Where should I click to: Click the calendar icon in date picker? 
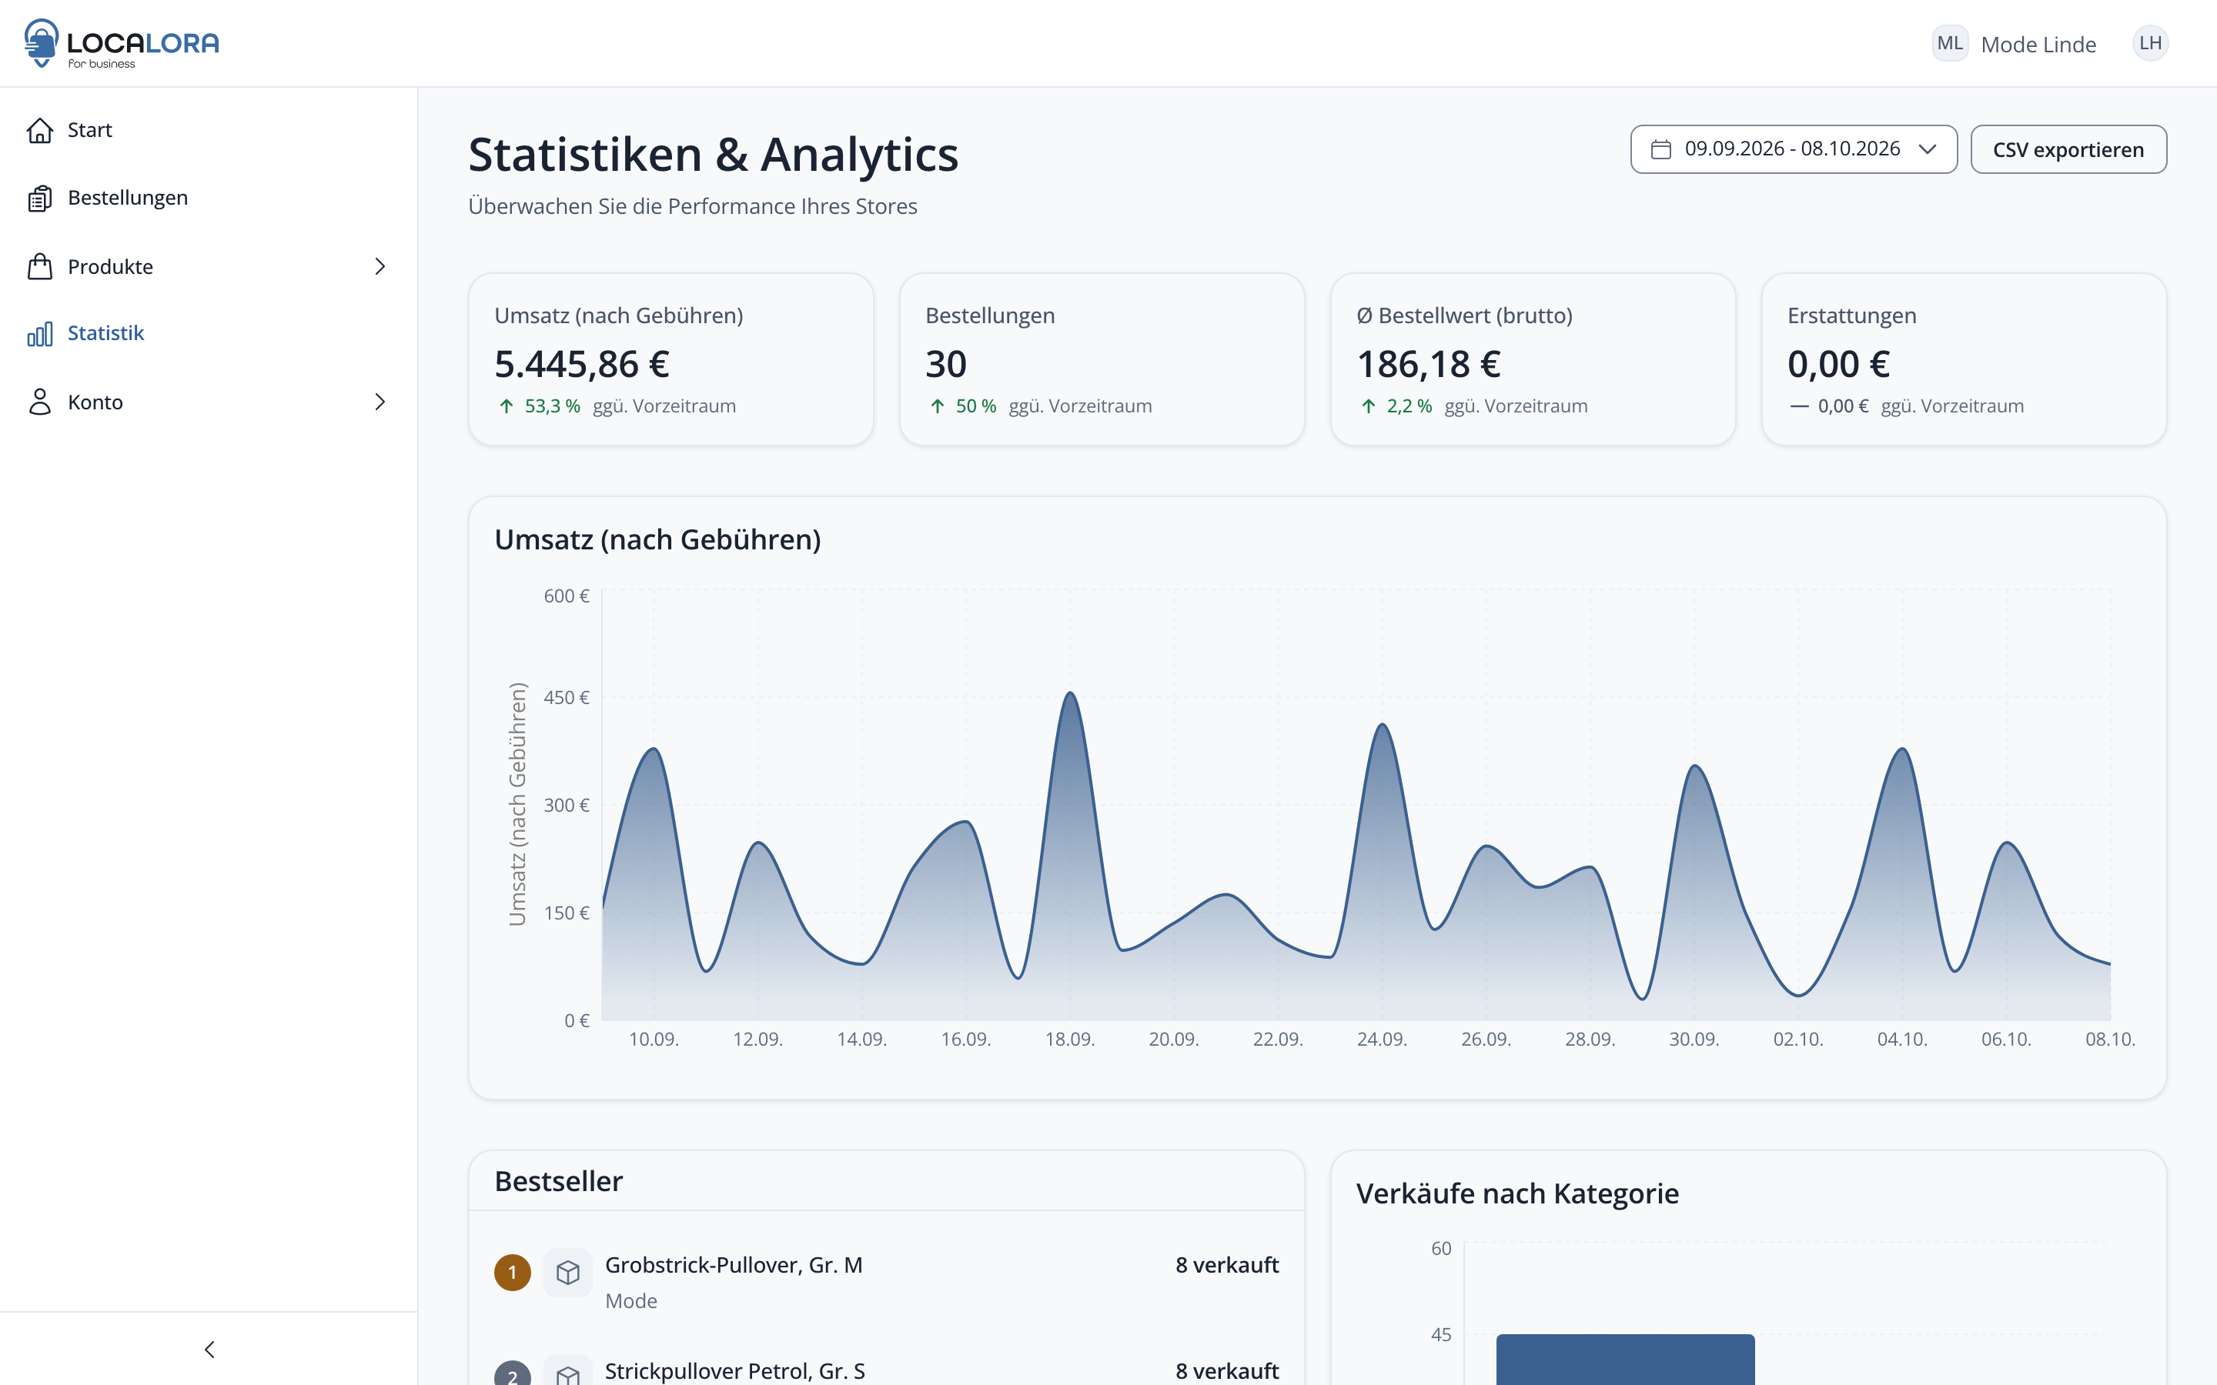click(1661, 149)
